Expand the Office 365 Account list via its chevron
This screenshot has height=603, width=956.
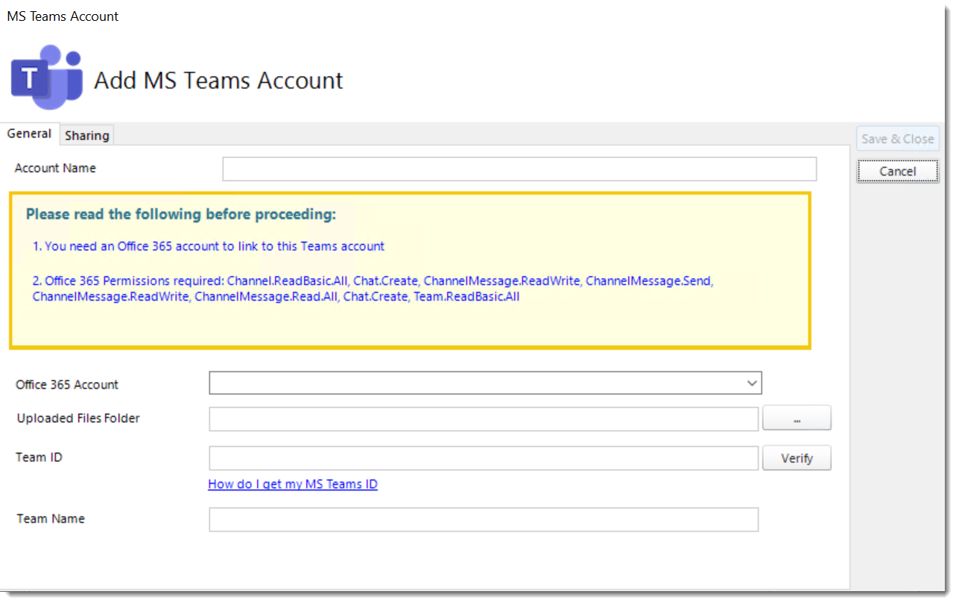pos(751,383)
